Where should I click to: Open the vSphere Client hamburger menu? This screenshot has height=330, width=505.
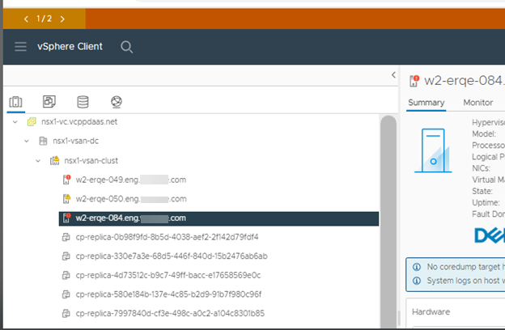pos(20,47)
